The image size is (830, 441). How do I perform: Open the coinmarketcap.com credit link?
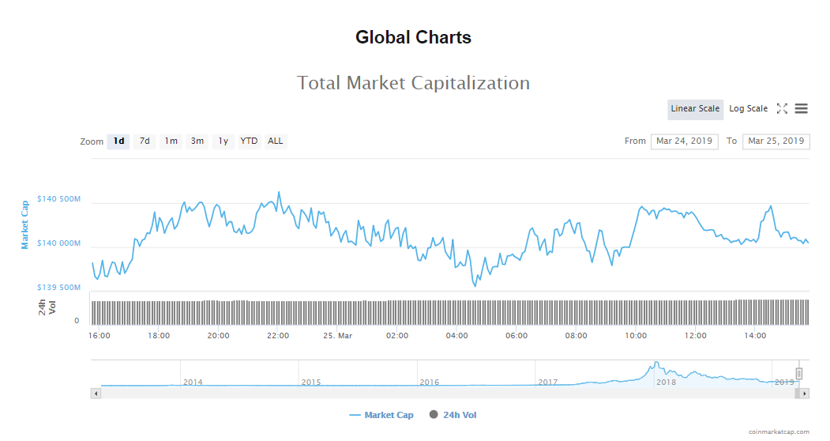pyautogui.click(x=779, y=432)
